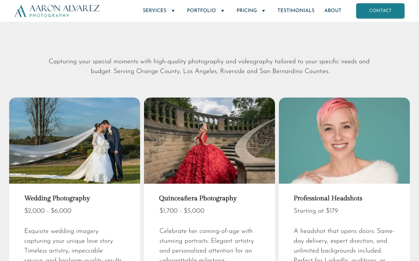Expand the Portfolio dropdown arrow
This screenshot has width=419, height=261.
[x=223, y=11]
